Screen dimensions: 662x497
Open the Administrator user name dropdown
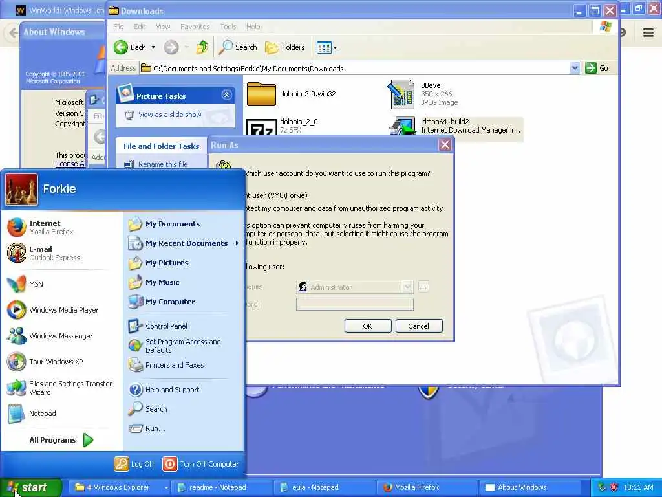(x=407, y=287)
